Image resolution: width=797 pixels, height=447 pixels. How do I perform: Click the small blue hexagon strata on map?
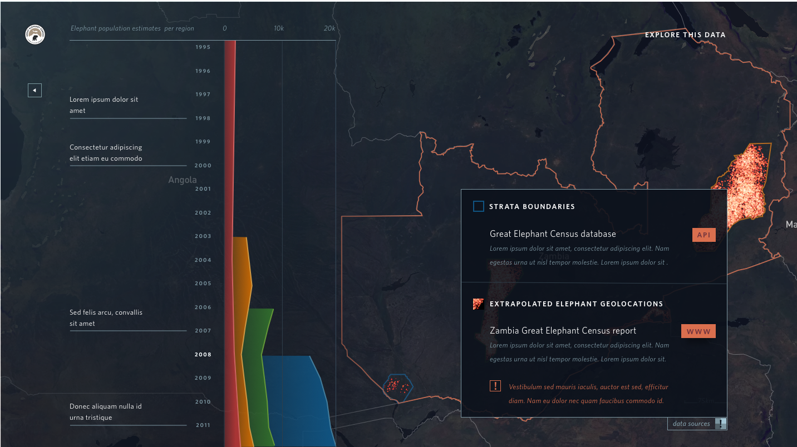point(398,385)
